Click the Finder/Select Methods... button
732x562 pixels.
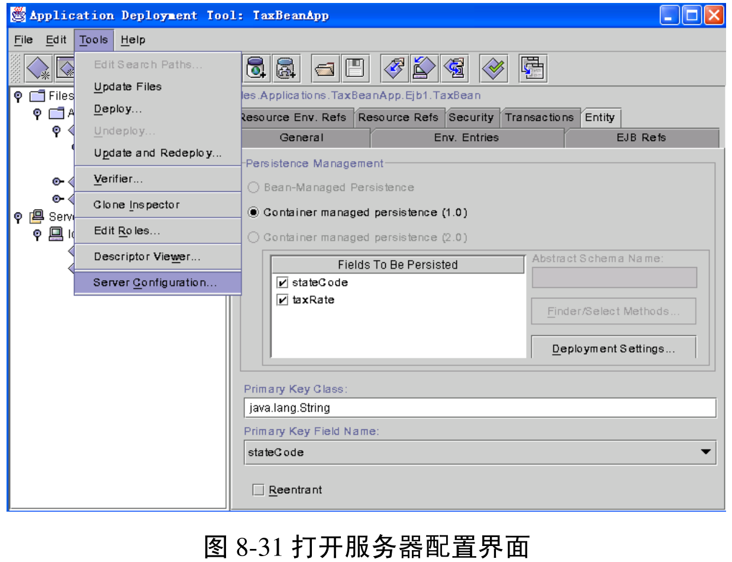coord(614,311)
